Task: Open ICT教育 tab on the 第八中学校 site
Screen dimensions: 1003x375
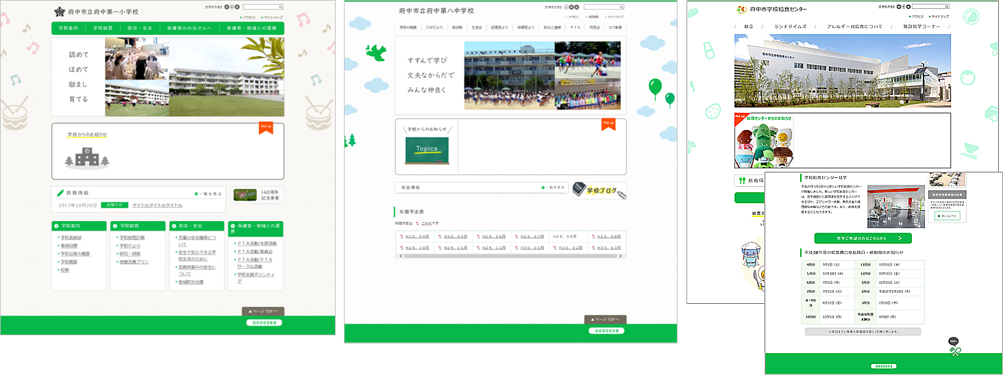Action: [615, 27]
